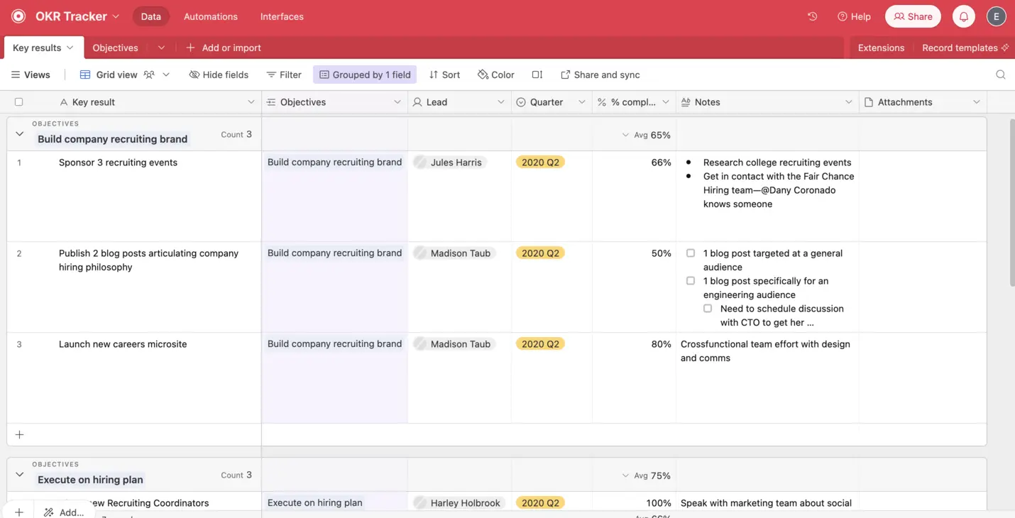The width and height of the screenshot is (1015, 518).
Task: Click the search magnifier icon
Action: click(1000, 75)
